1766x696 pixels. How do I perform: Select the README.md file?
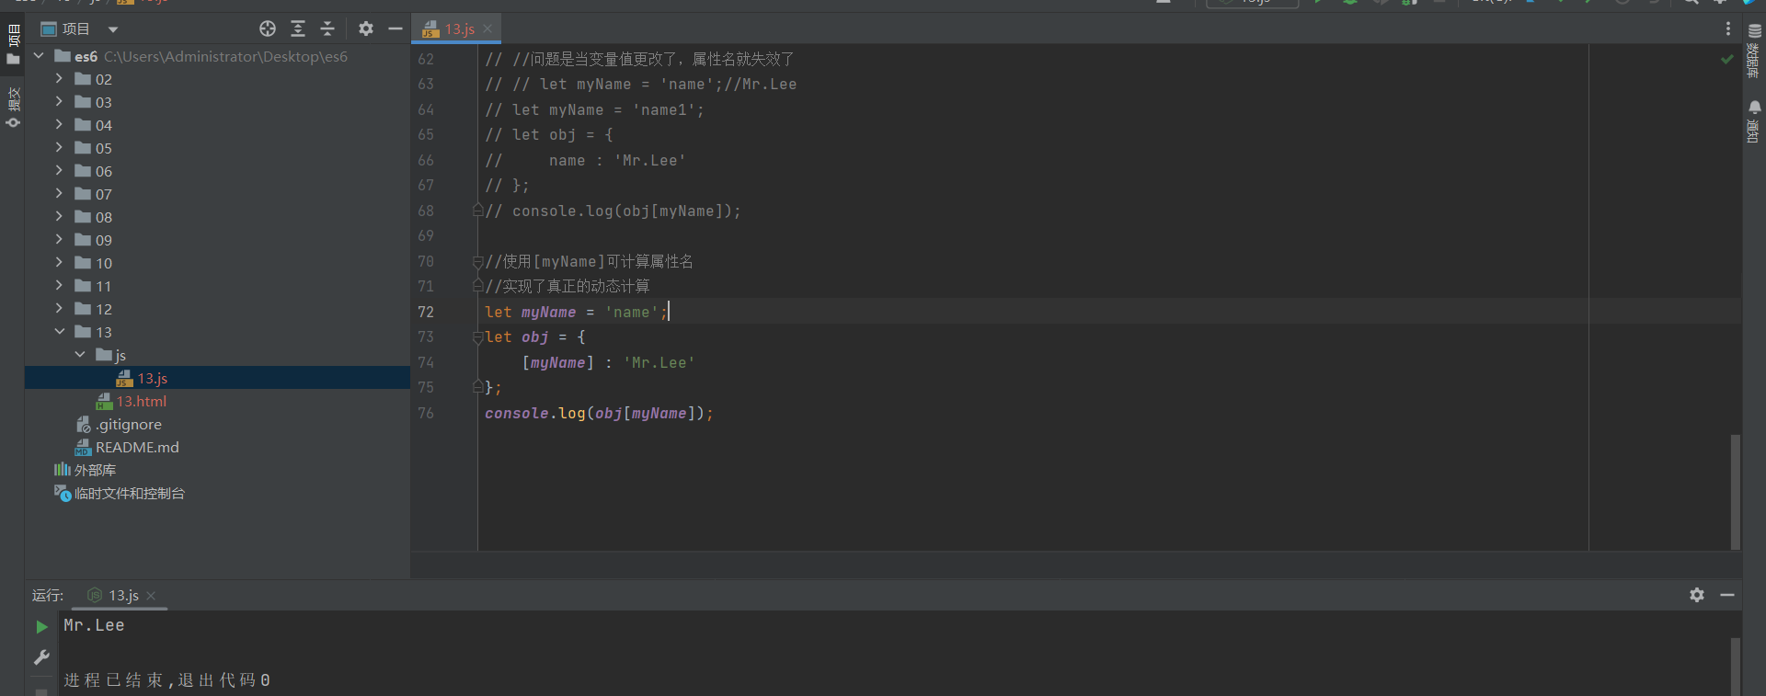coord(127,447)
